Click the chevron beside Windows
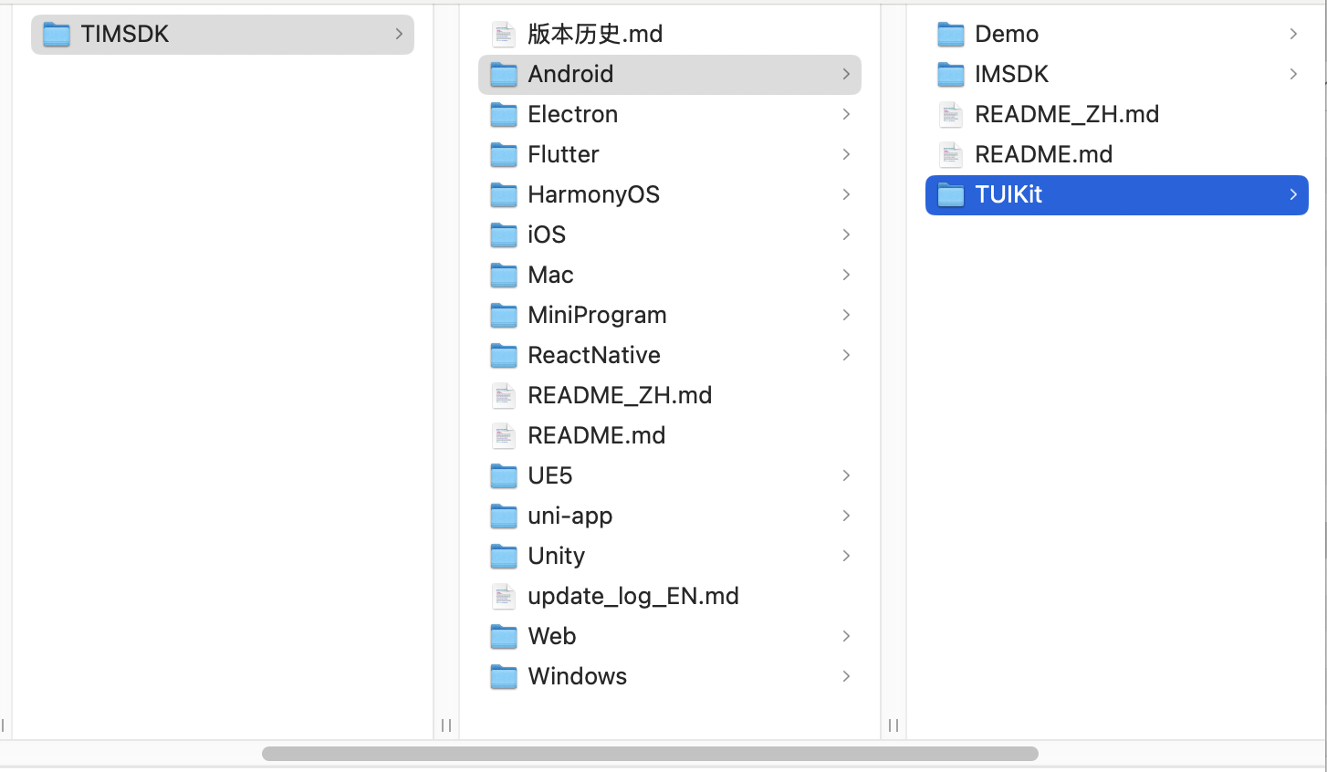The image size is (1327, 772). tap(846, 676)
